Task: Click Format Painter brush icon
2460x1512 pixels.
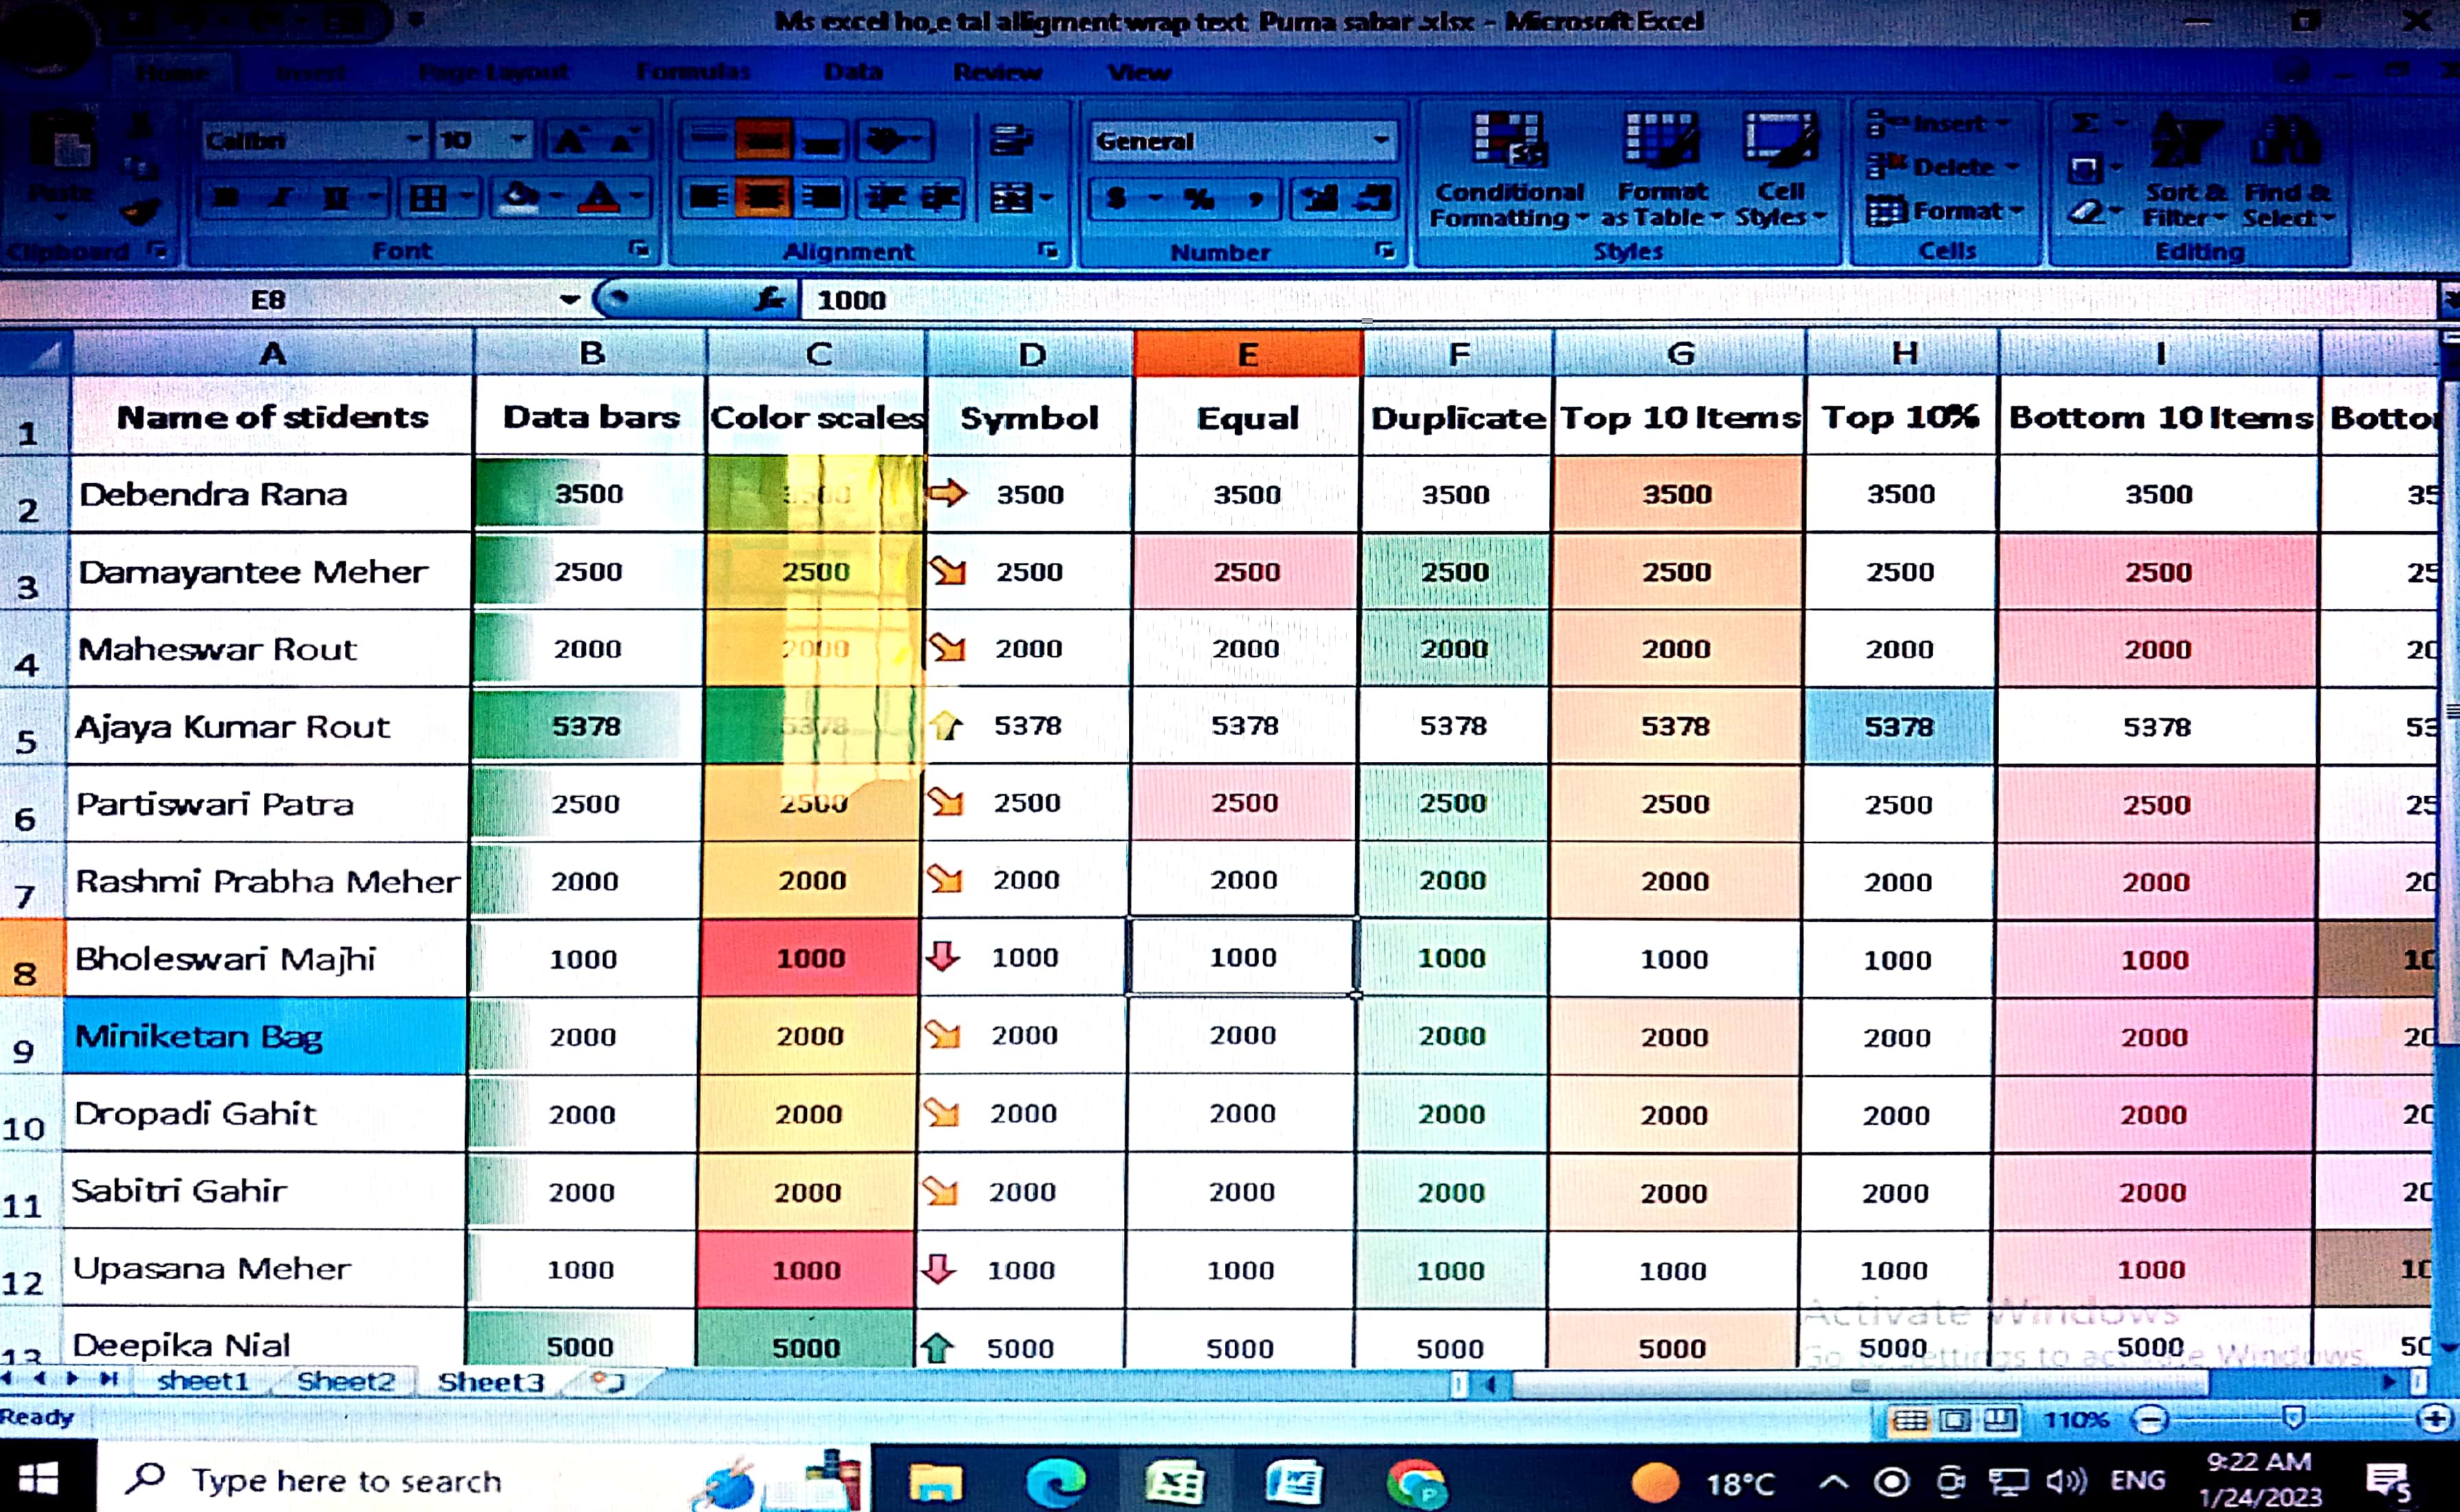Action: (140, 212)
